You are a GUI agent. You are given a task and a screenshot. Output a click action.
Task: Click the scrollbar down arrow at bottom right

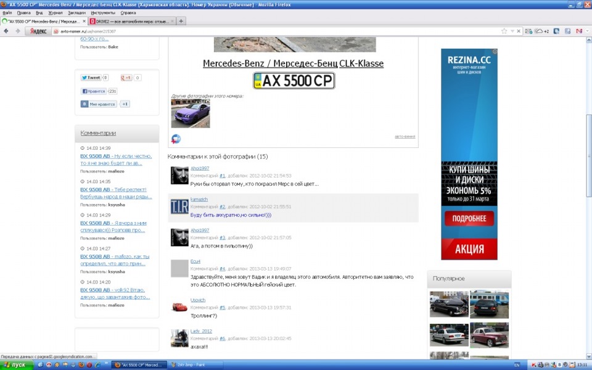[588, 356]
